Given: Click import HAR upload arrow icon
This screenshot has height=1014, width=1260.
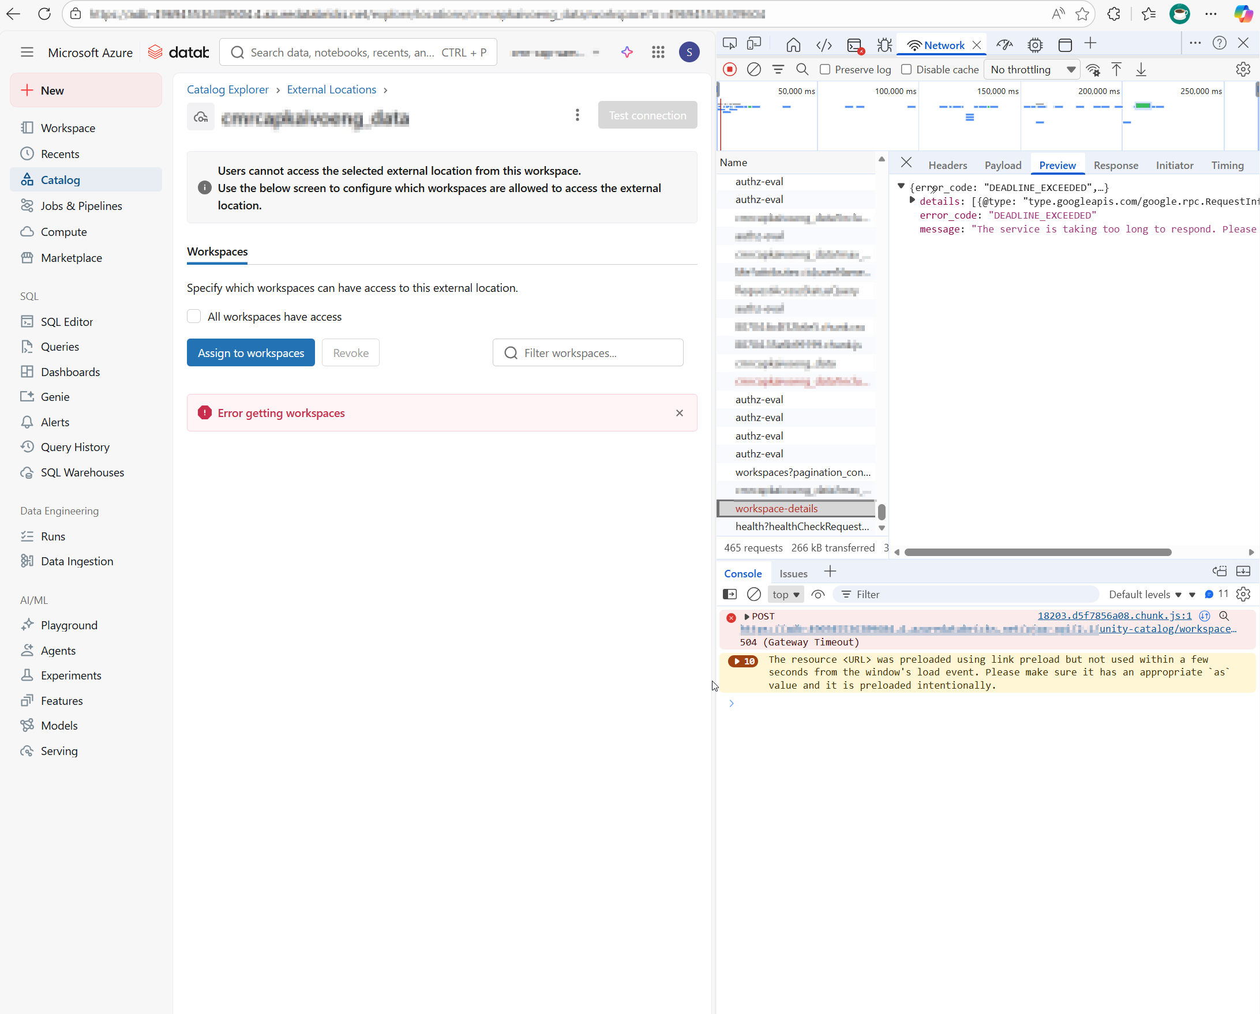Looking at the screenshot, I should click(x=1116, y=70).
